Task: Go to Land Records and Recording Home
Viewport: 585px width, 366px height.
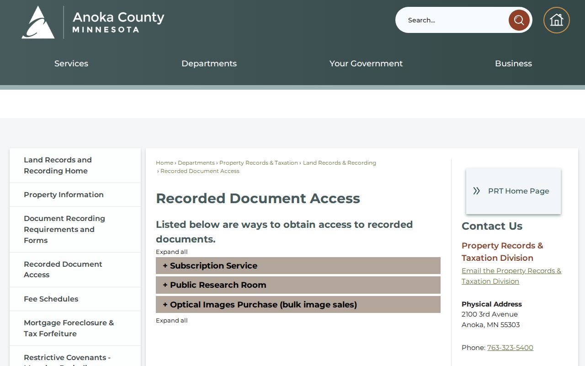Action: [75, 165]
